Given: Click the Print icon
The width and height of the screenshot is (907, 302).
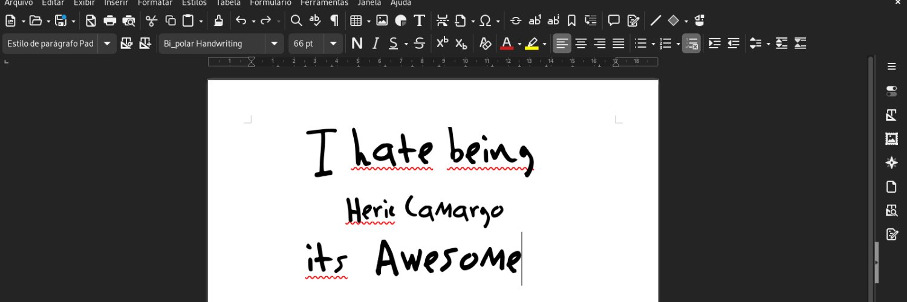Looking at the screenshot, I should [x=109, y=21].
